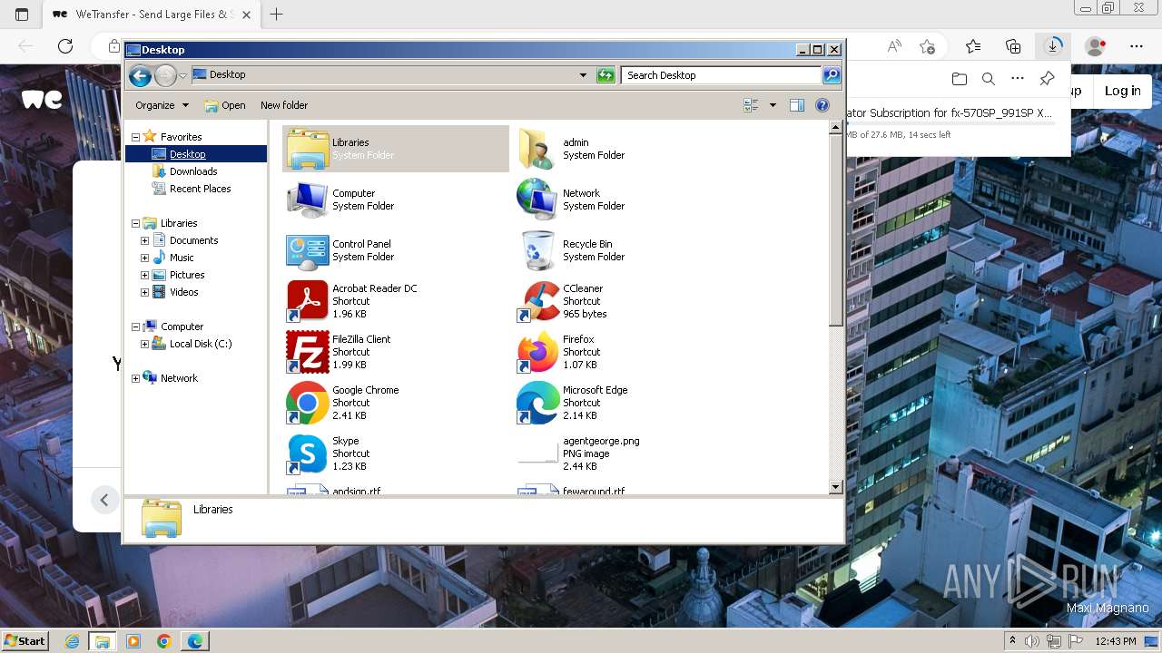
Task: Click the Explorer Back arrow button
Action: click(140, 75)
